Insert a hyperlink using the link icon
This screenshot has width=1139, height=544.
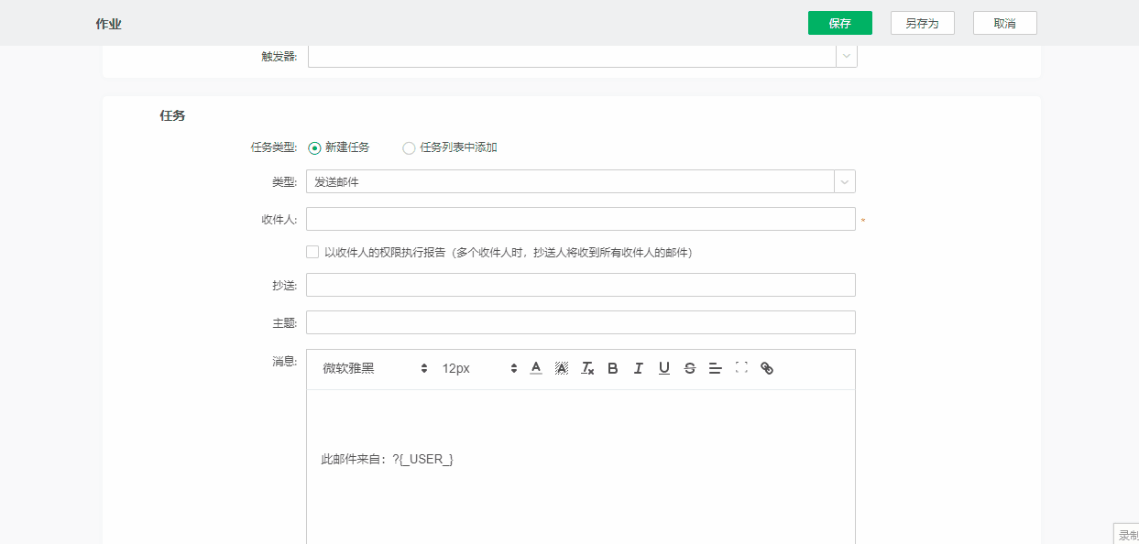point(767,368)
